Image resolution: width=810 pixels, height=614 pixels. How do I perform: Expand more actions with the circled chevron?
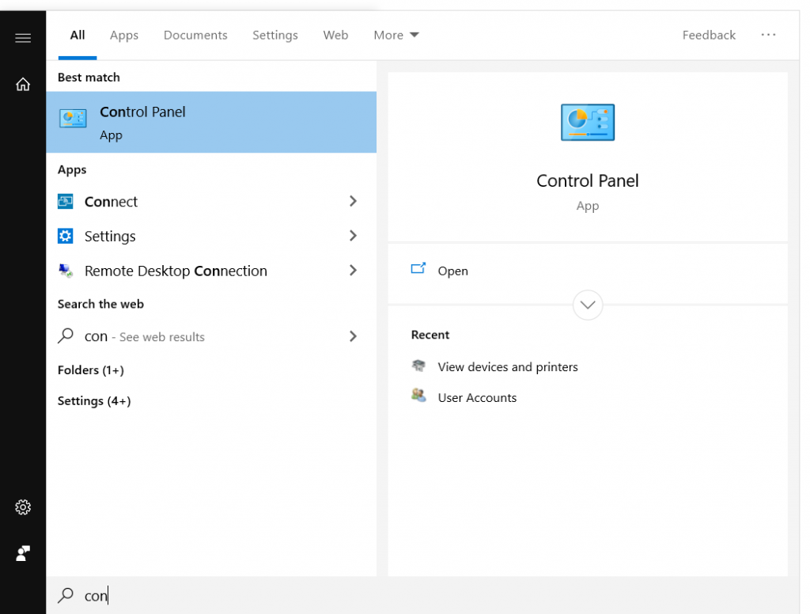click(x=588, y=305)
